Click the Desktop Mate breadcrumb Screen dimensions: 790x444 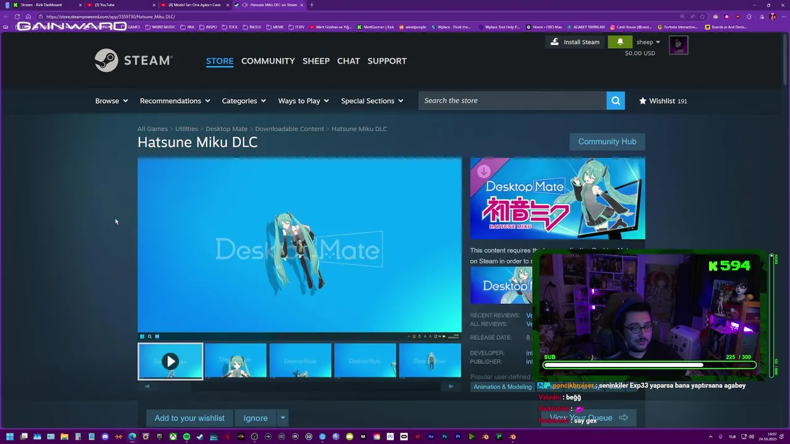[227, 129]
